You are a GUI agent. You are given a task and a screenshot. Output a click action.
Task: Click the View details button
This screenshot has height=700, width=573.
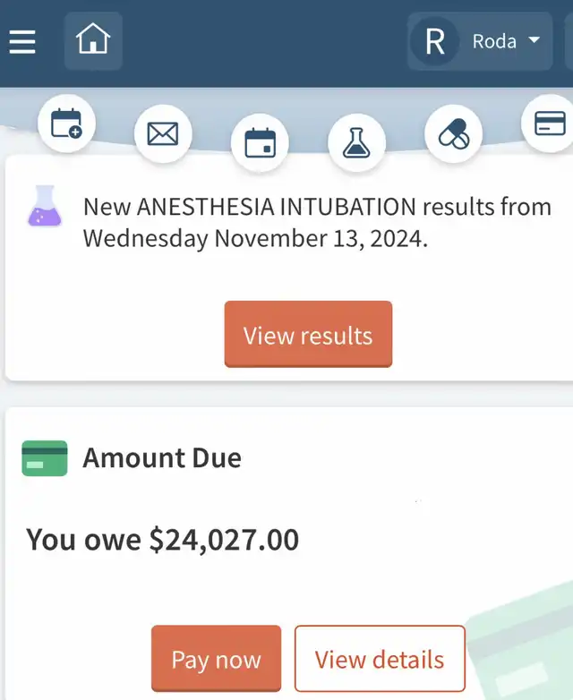(380, 659)
